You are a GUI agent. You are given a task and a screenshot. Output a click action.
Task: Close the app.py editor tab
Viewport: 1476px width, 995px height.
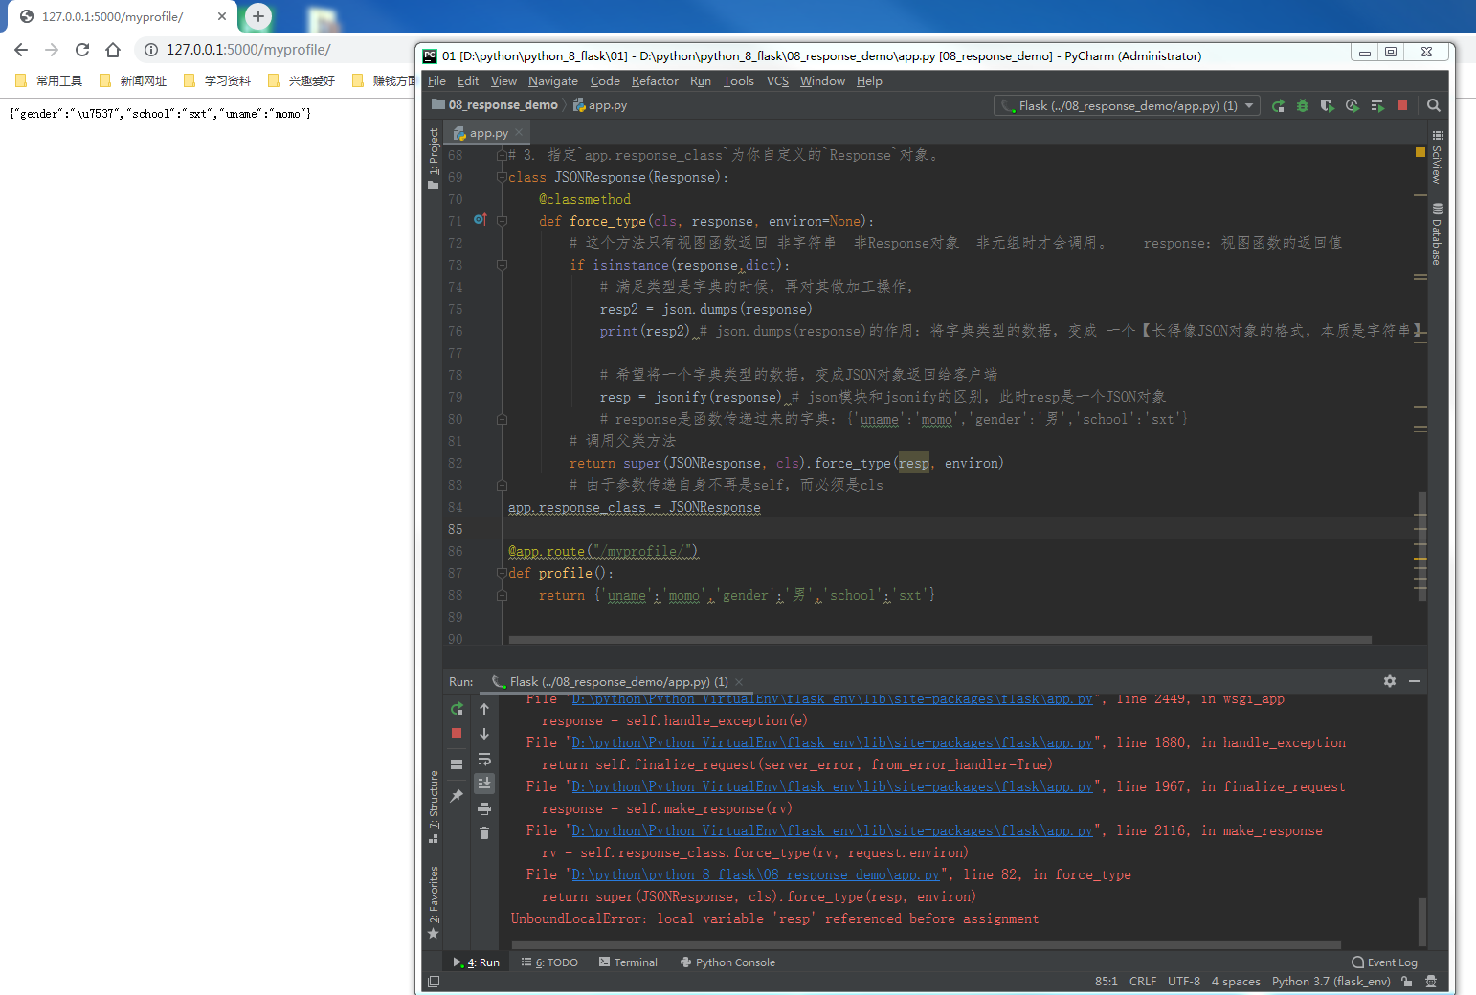tap(519, 133)
